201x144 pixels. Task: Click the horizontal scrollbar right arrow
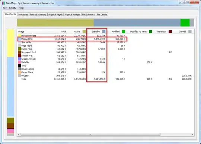tap(192, 134)
